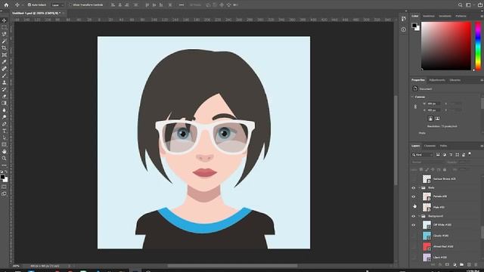
Task: Select the Gradient tool
Action: (x=4, y=104)
